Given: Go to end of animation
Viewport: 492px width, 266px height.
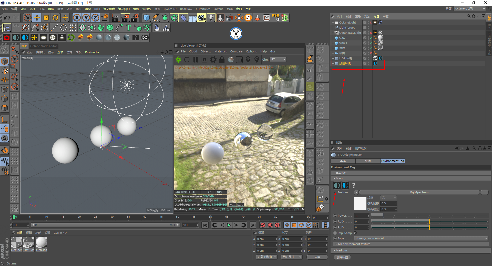Looking at the screenshot, I should (253, 225).
